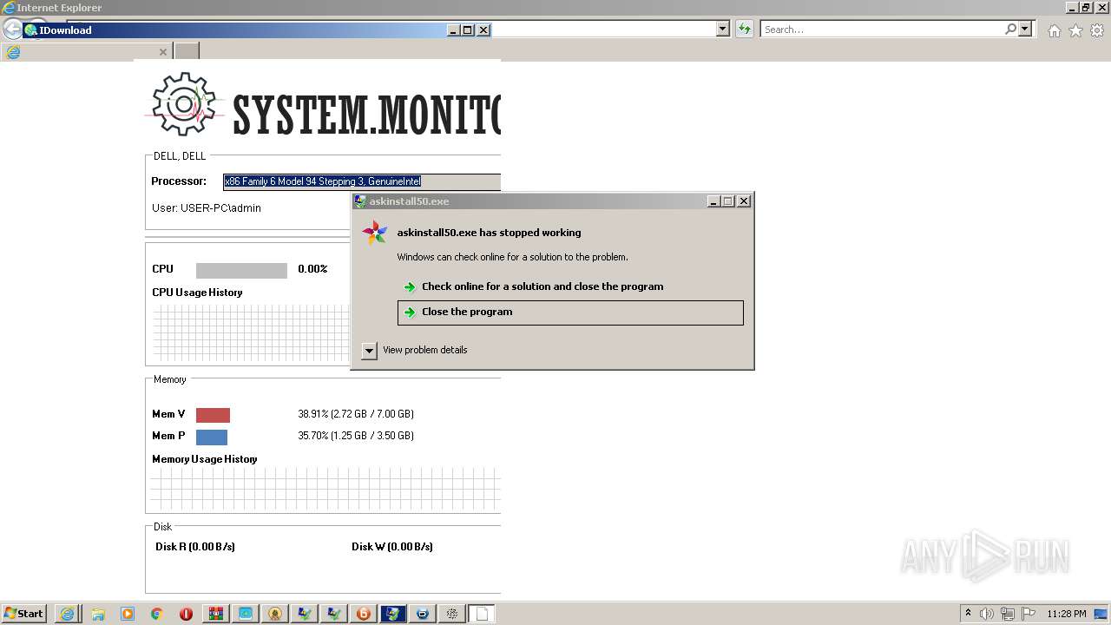The height and width of the screenshot is (625, 1111).
Task: Launch Opera browser from taskbar
Action: click(x=187, y=614)
